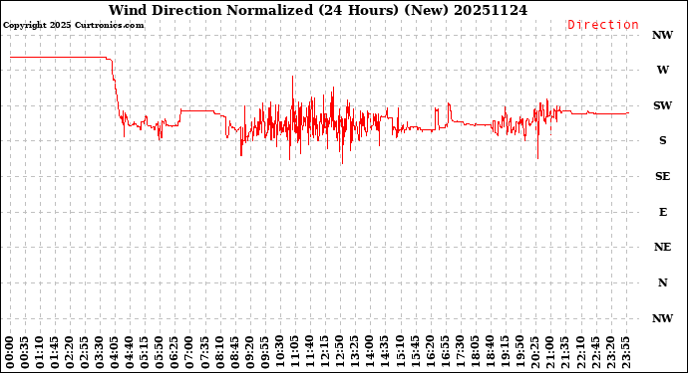Click the '15:10' time axis label
The image size is (688, 373).
400,353
